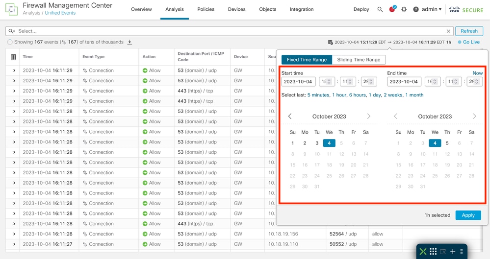The height and width of the screenshot is (259, 490).
Task: Open the help question mark icon
Action: pyautogui.click(x=415, y=9)
